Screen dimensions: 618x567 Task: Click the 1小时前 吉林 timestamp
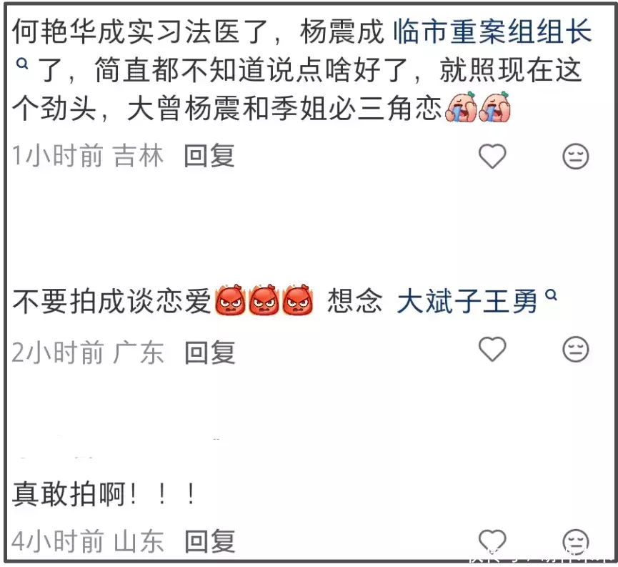click(x=87, y=156)
